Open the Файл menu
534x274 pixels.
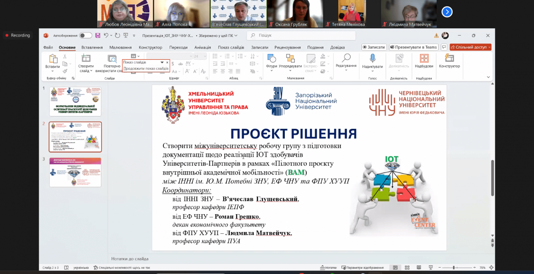[x=48, y=47]
